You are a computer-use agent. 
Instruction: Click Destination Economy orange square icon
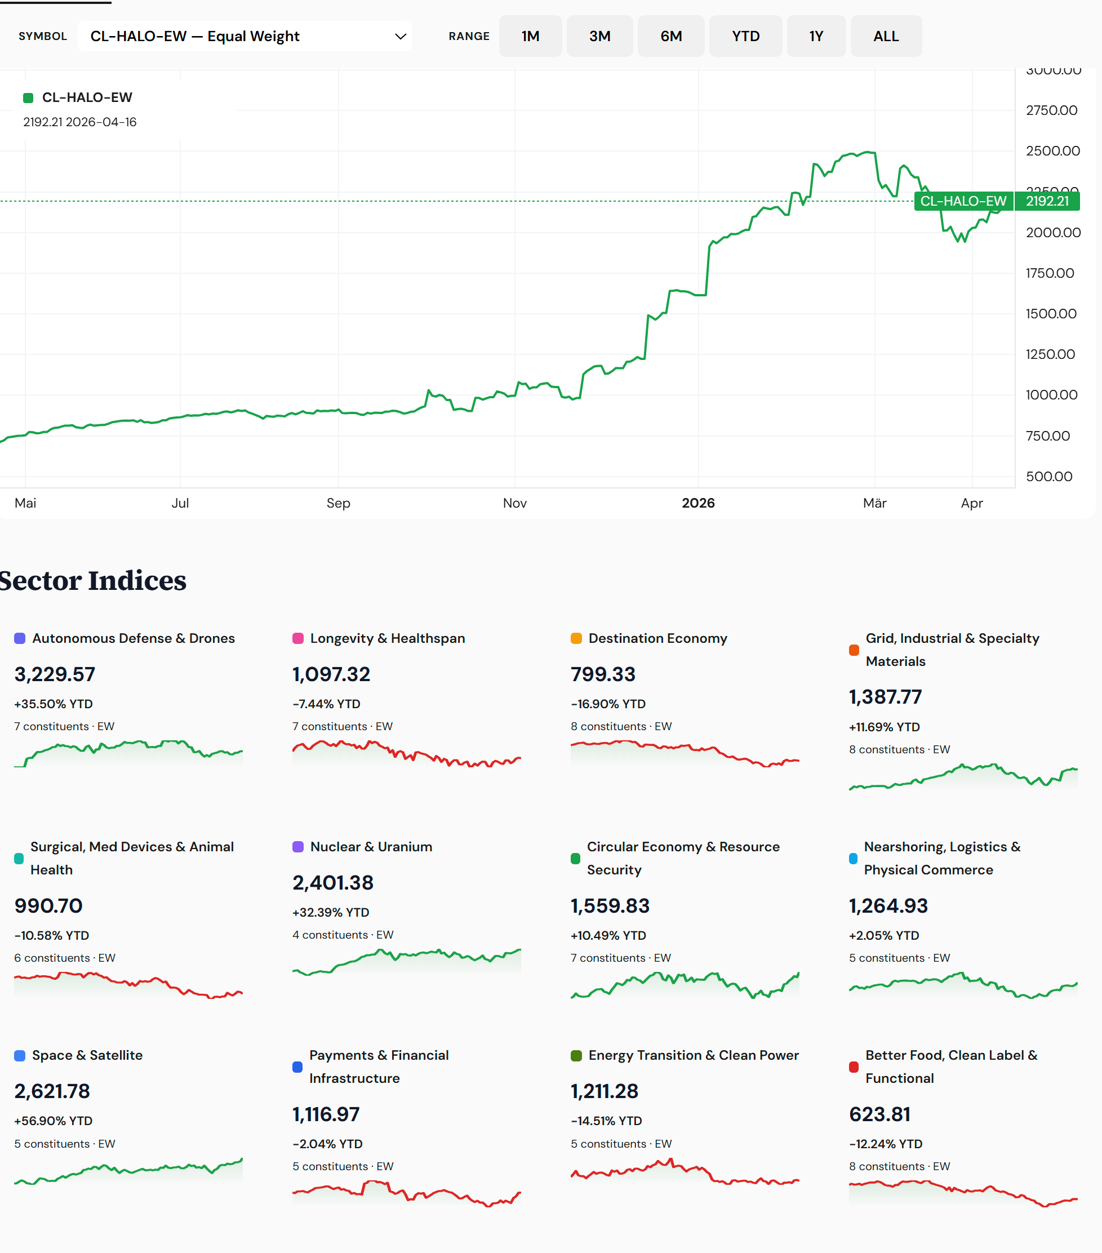576,638
